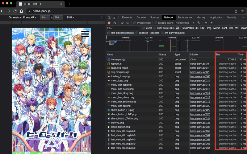Activate the inspect element selector icon
247x154 pixels.
point(109,18)
